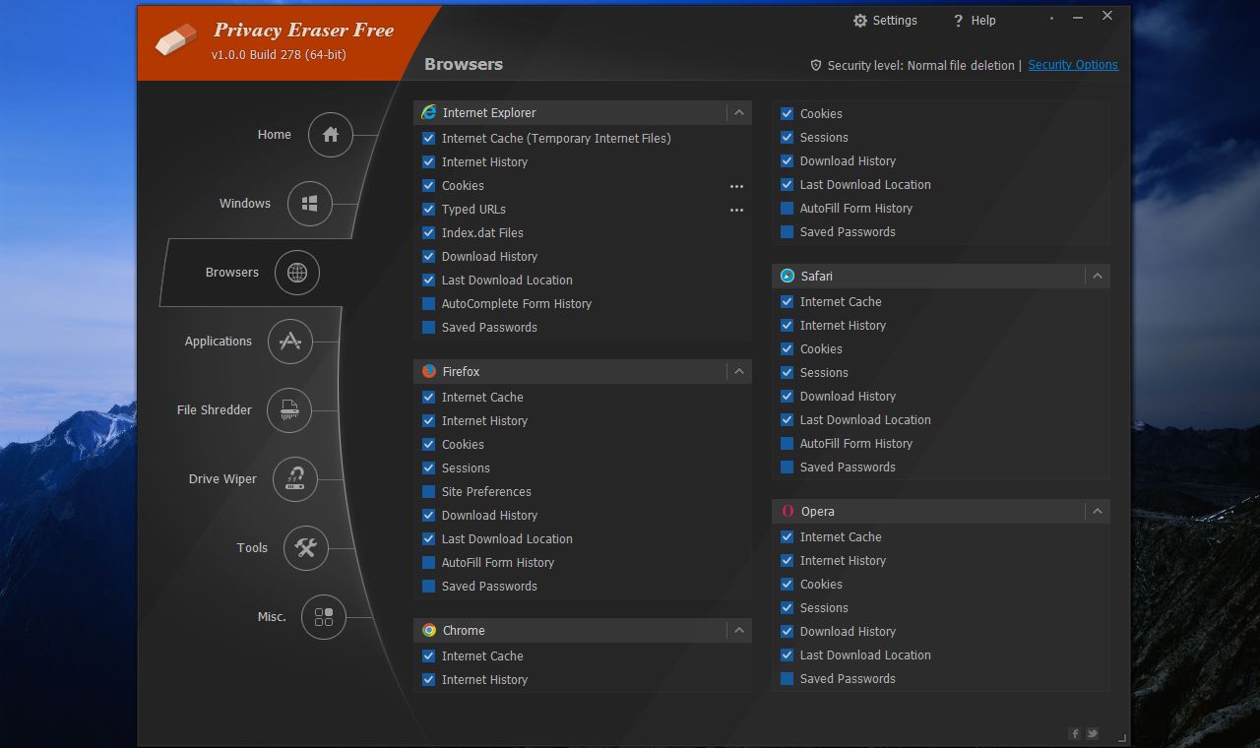
Task: Switch to the Tools tab label
Action: (252, 548)
